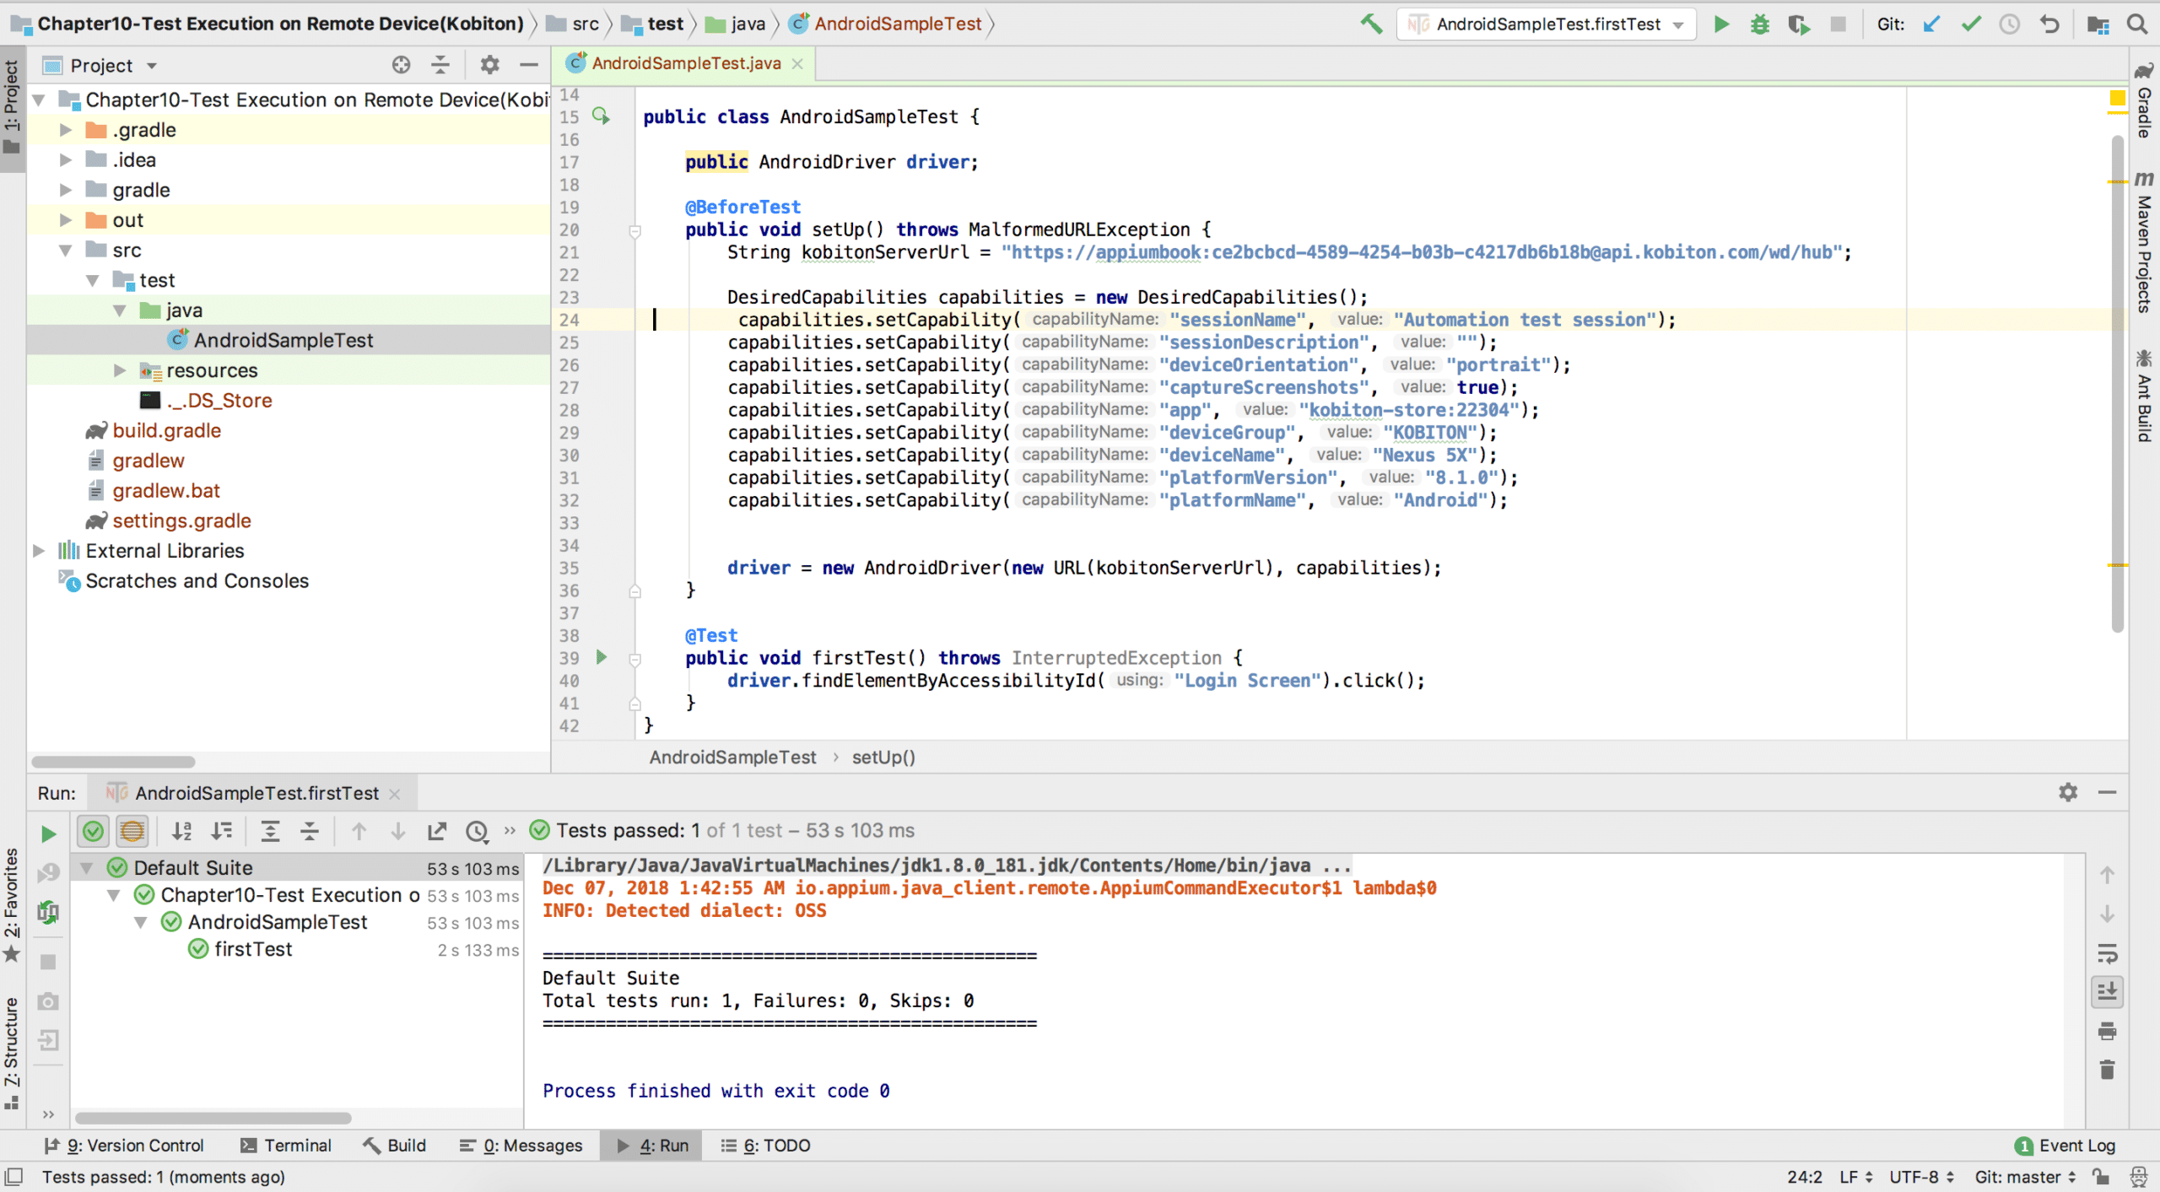The height and width of the screenshot is (1192, 2160).
Task: Expand the resources folder in tree
Action: click(x=120, y=370)
